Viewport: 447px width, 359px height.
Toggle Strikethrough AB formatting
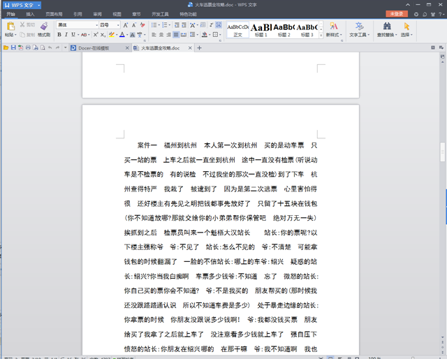pos(84,34)
